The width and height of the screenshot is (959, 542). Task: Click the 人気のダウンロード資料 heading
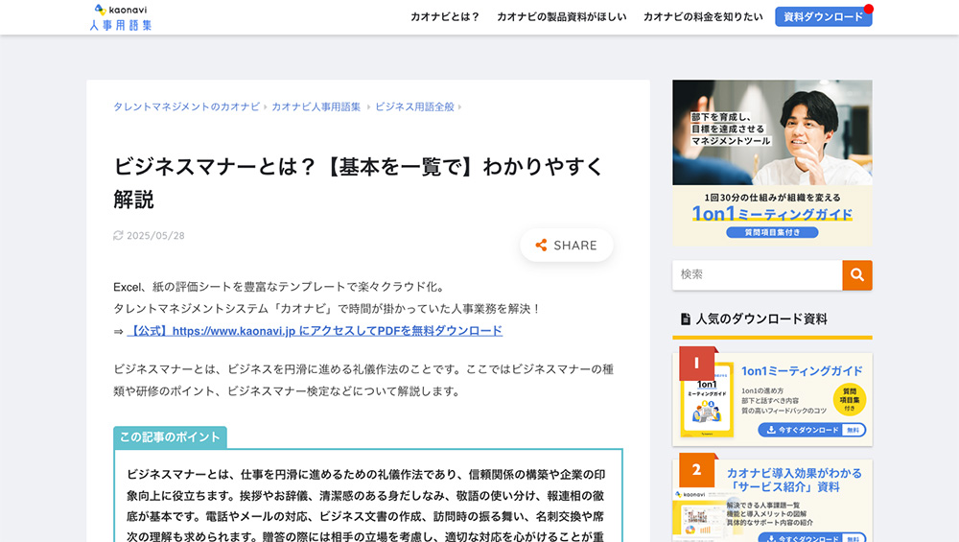[761, 318]
